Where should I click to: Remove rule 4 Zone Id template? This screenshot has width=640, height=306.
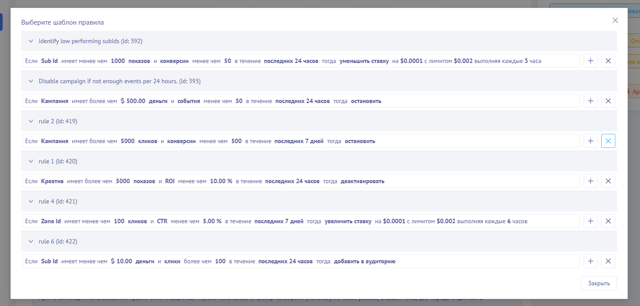pos(608,221)
